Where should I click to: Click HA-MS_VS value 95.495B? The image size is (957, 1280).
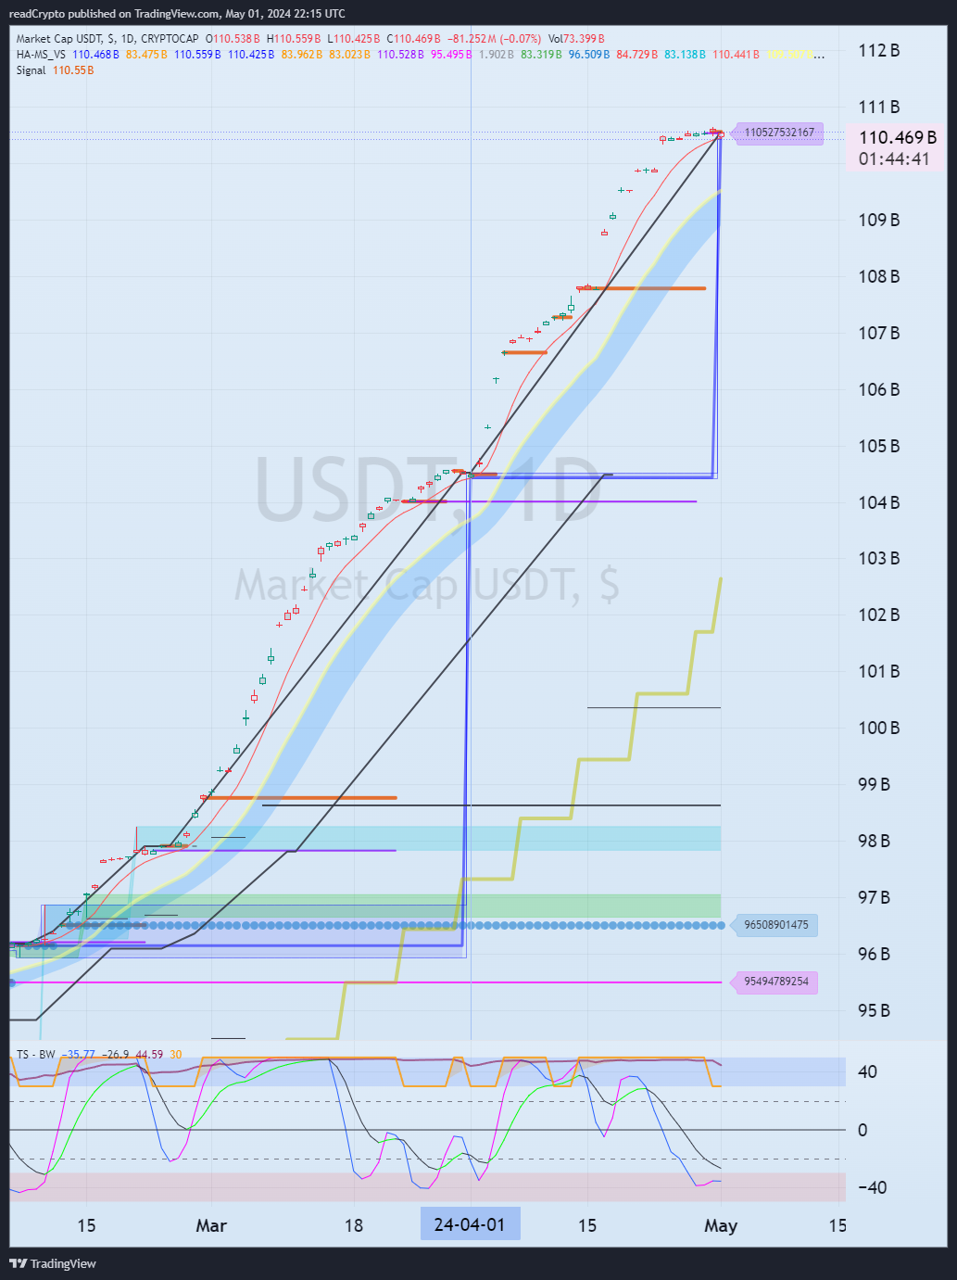pos(451,55)
